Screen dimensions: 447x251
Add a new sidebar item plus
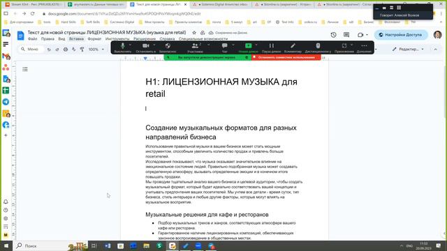6,135
